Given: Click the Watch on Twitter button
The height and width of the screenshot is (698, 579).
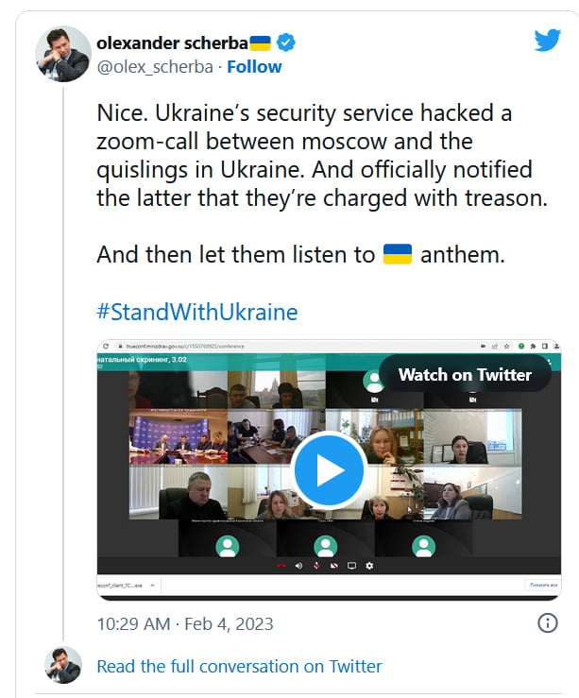Looking at the screenshot, I should (x=465, y=374).
